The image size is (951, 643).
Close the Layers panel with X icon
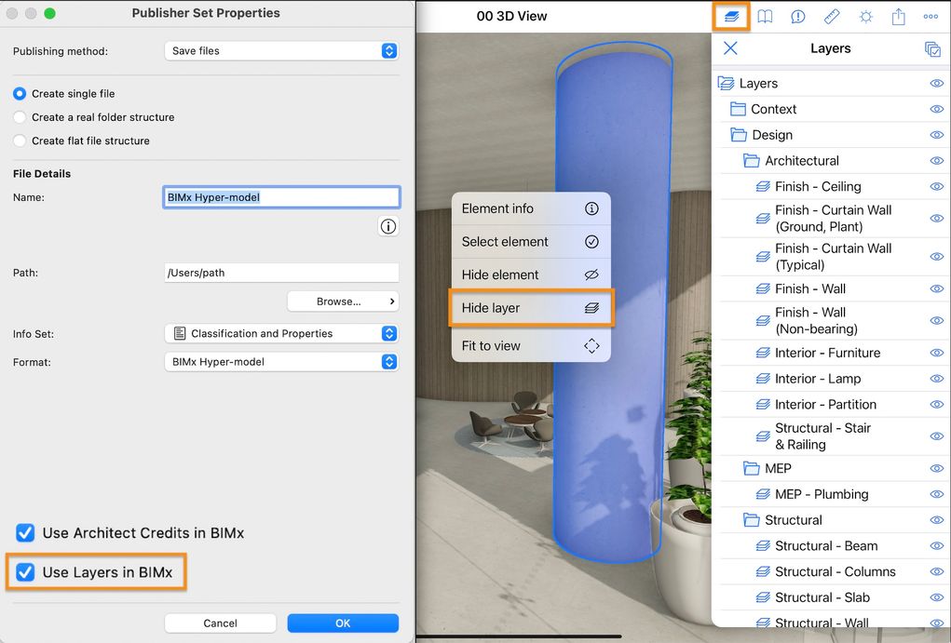(x=730, y=47)
